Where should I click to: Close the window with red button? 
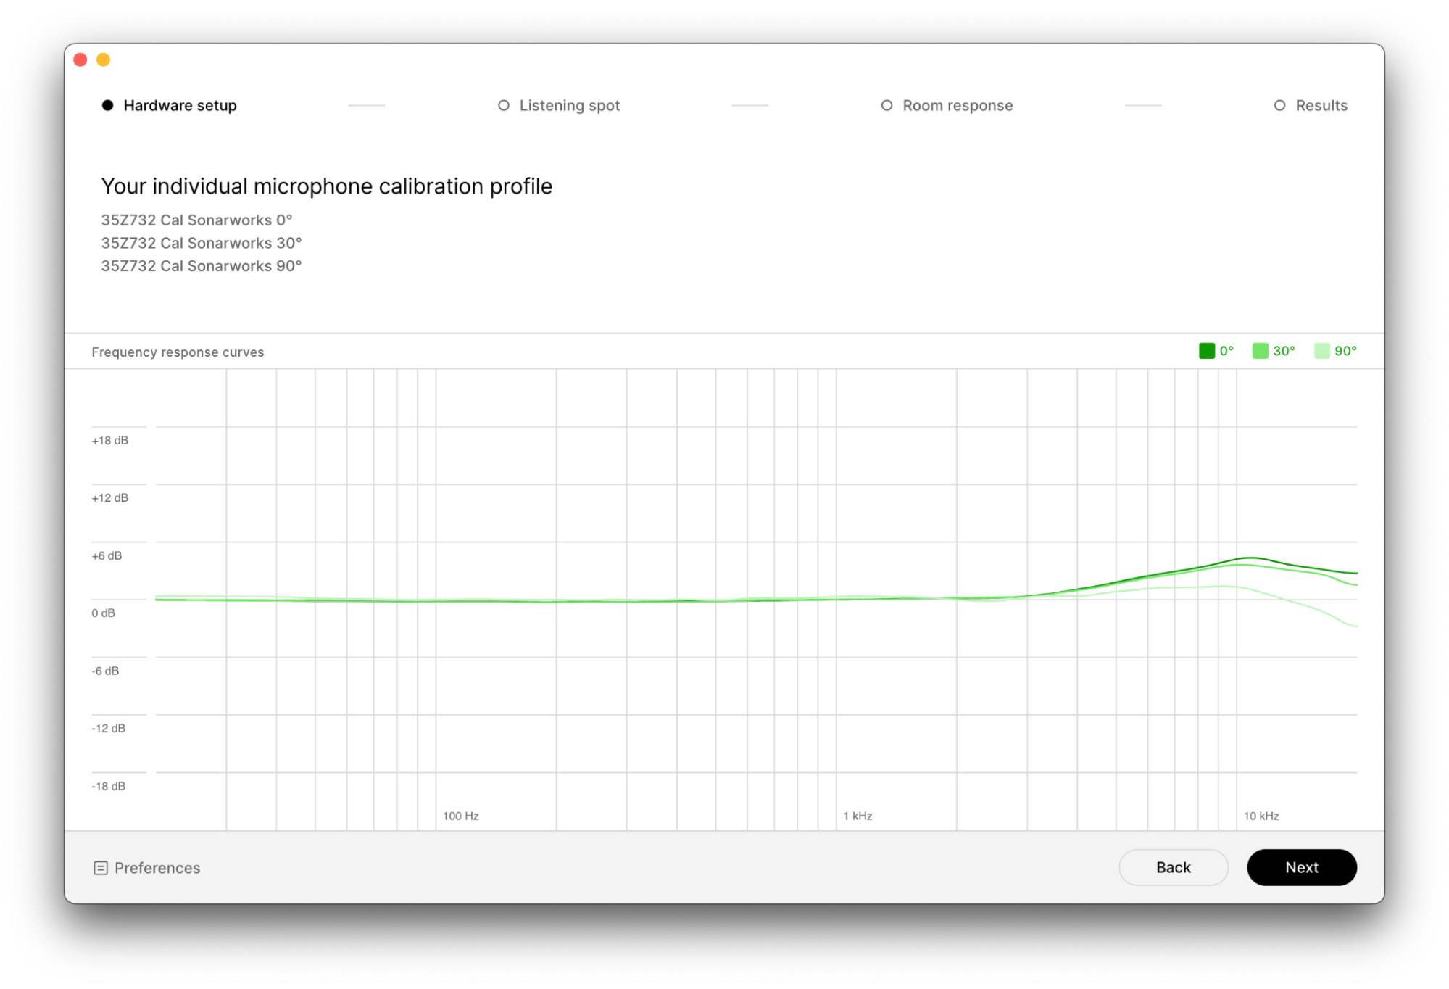[x=80, y=59]
